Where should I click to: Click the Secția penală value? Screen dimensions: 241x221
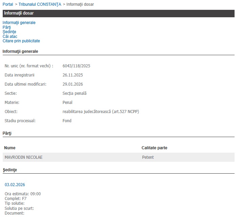click(75, 93)
